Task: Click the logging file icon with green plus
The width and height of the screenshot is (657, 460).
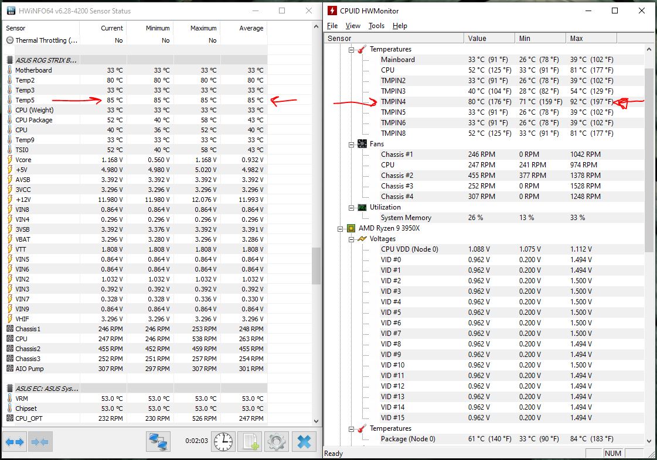Action: coord(250,442)
